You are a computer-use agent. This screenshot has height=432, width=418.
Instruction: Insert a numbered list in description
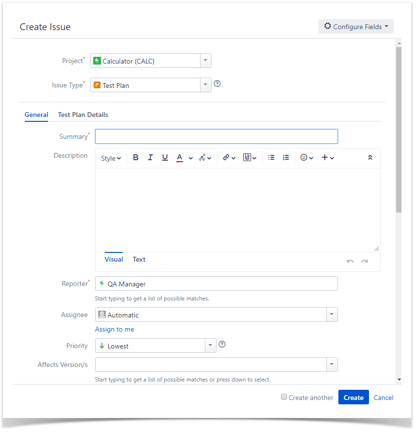coord(286,158)
